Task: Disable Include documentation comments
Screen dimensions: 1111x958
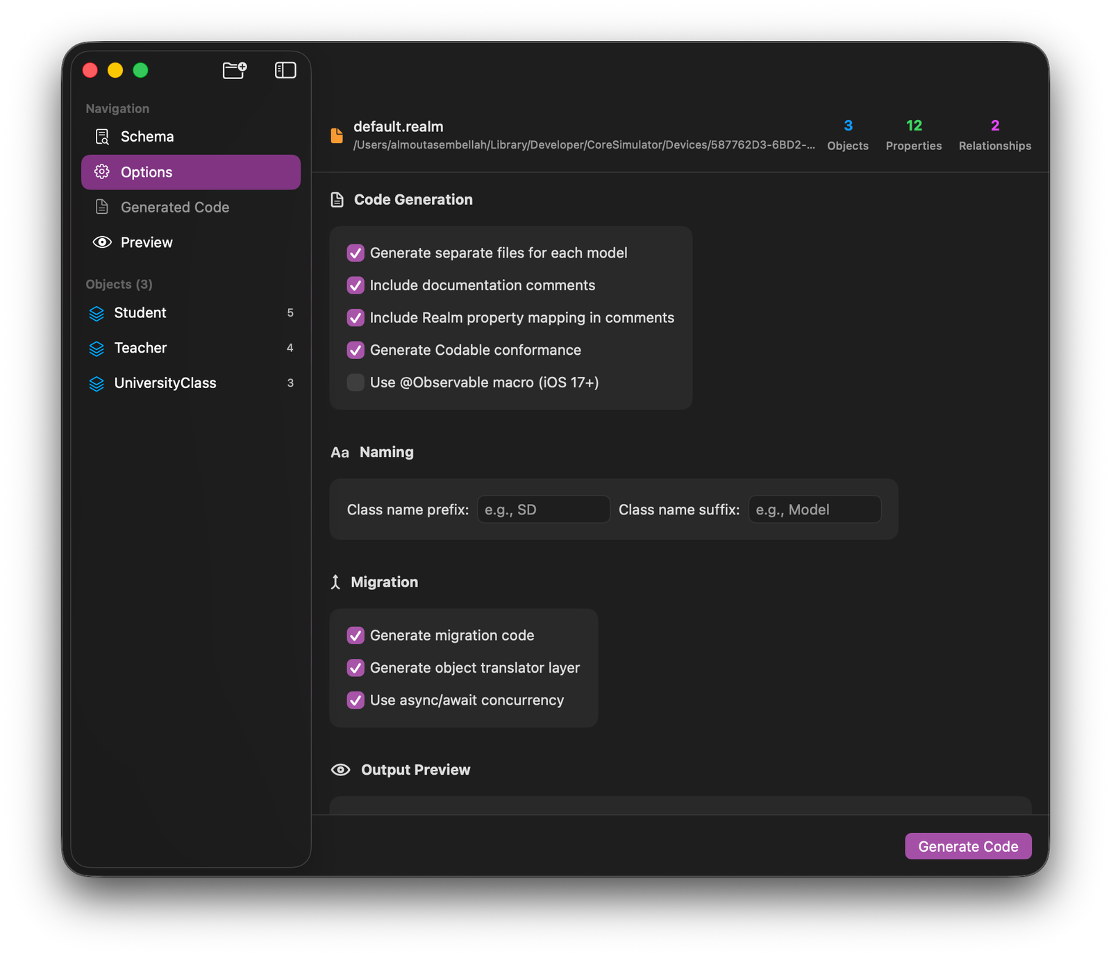Action: [355, 285]
